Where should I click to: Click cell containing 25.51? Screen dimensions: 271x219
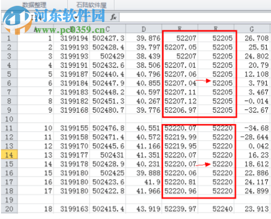(x=252, y=47)
